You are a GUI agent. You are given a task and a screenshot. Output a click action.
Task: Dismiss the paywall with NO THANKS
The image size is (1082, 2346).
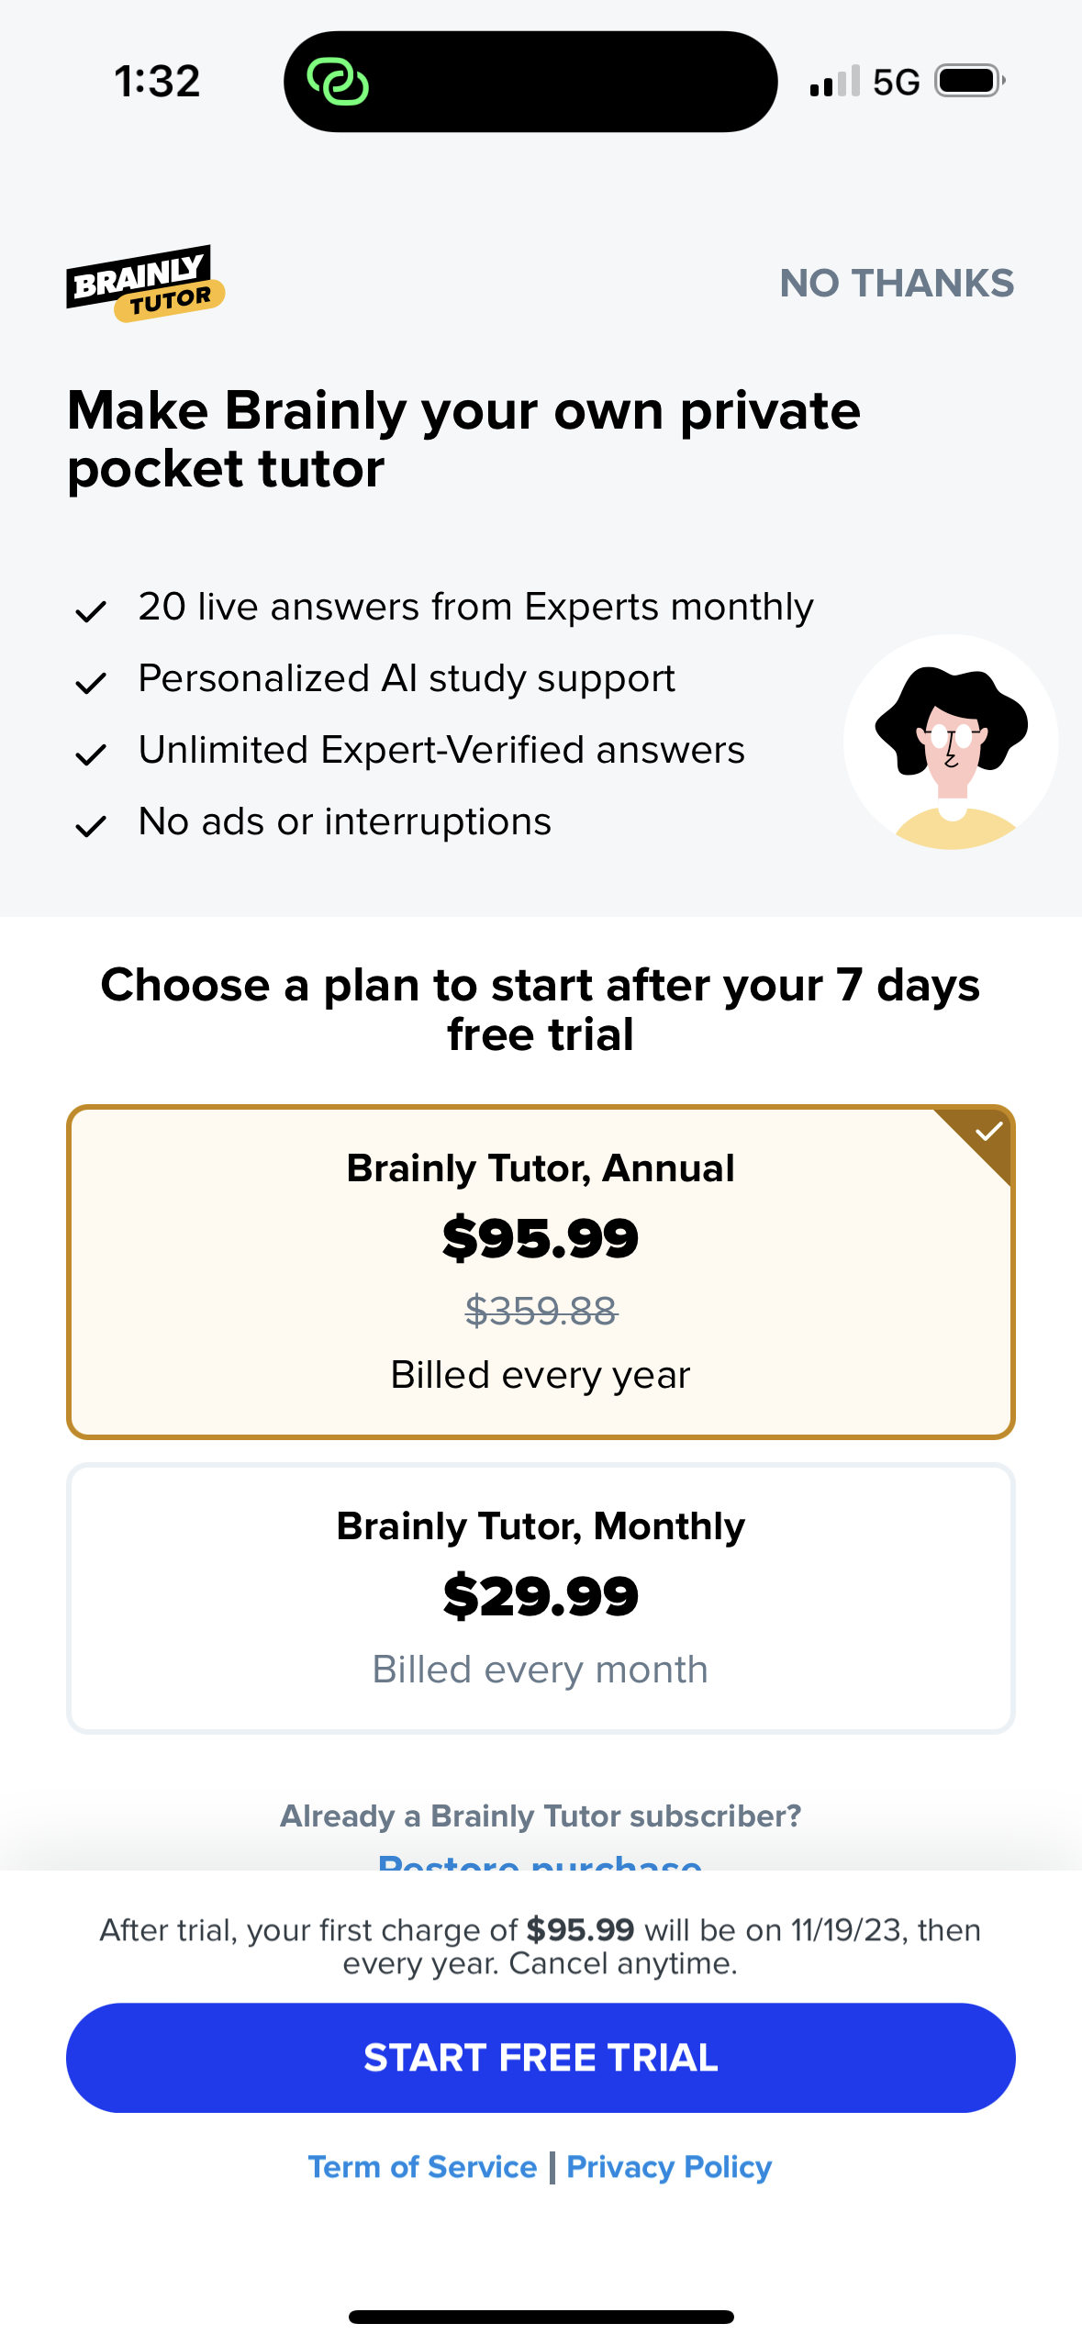897,283
